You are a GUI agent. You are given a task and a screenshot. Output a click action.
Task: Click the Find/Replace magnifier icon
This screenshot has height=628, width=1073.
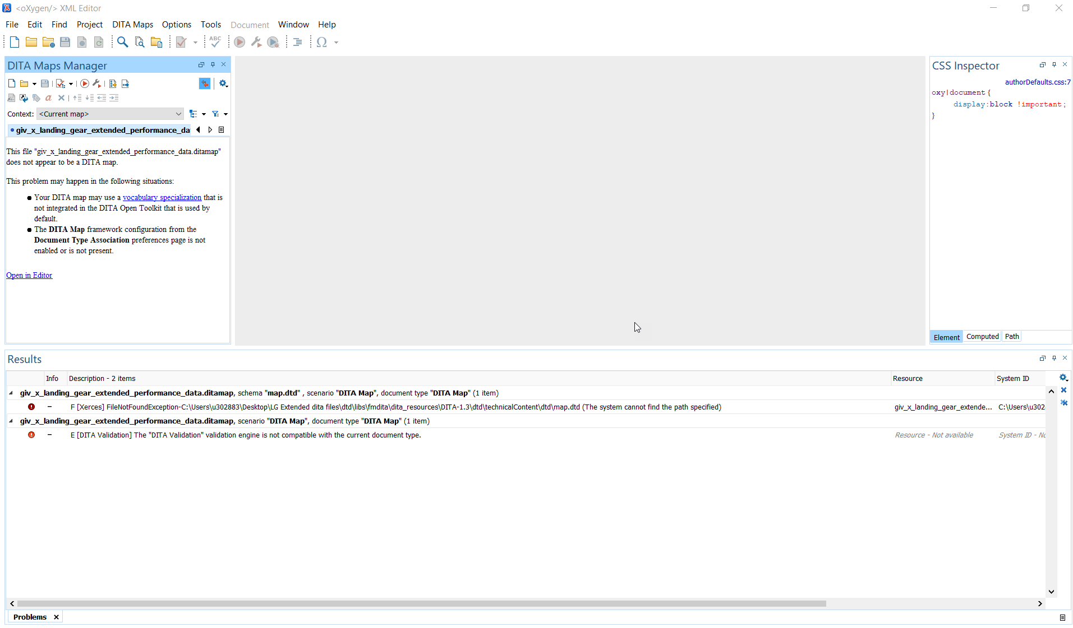point(122,42)
